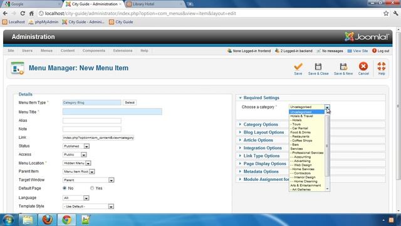The height and width of the screenshot is (226, 401).
Task: Expand the Blog Layout Options section
Action: (264, 132)
